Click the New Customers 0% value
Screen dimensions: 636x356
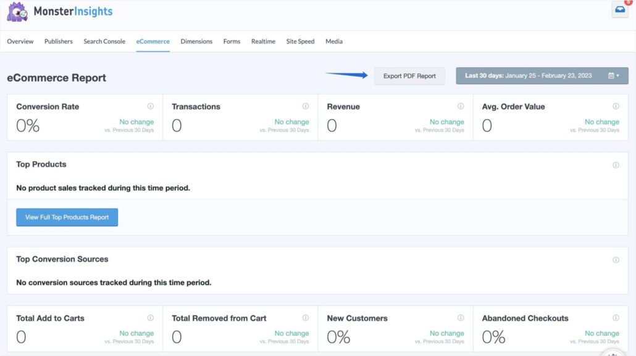[339, 337]
